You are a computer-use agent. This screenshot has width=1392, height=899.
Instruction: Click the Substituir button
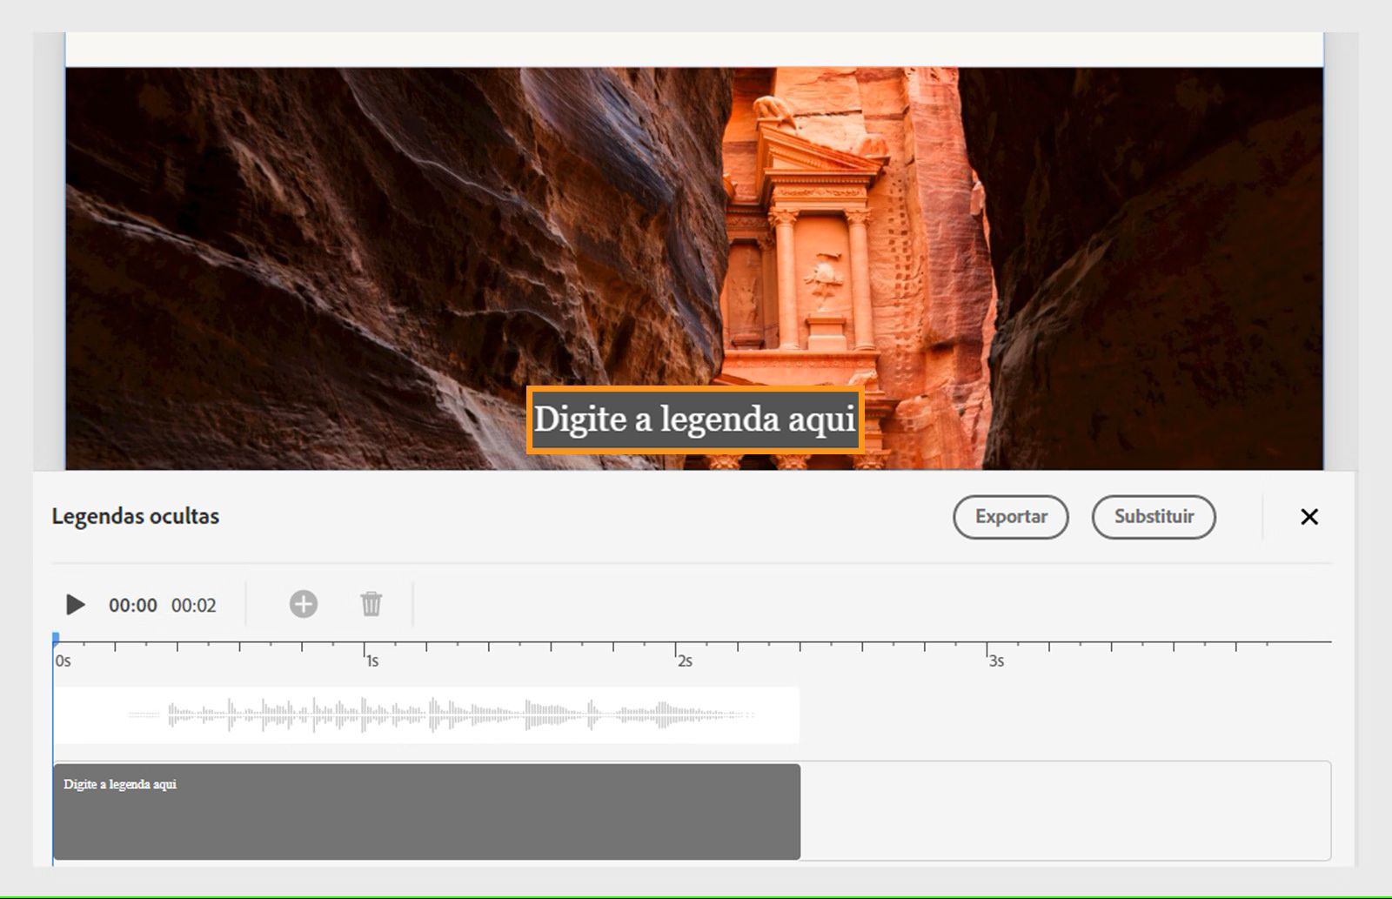[x=1154, y=517]
